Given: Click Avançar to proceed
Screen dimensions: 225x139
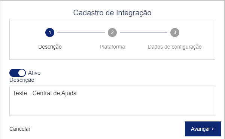Looking at the screenshot, I should coord(203,129).
